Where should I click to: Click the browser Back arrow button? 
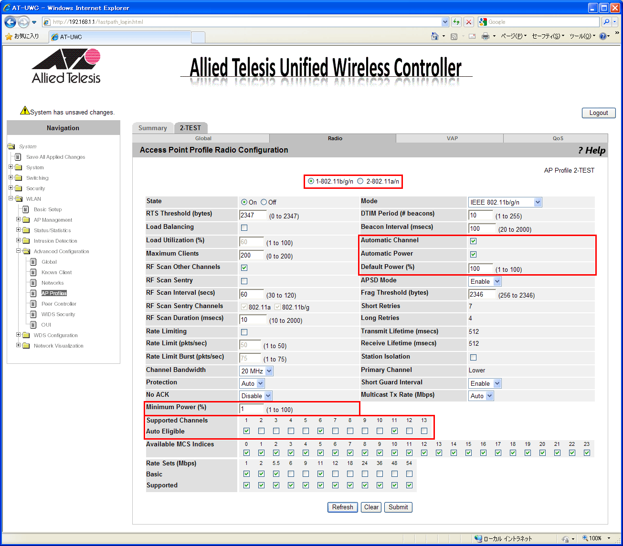(11, 22)
